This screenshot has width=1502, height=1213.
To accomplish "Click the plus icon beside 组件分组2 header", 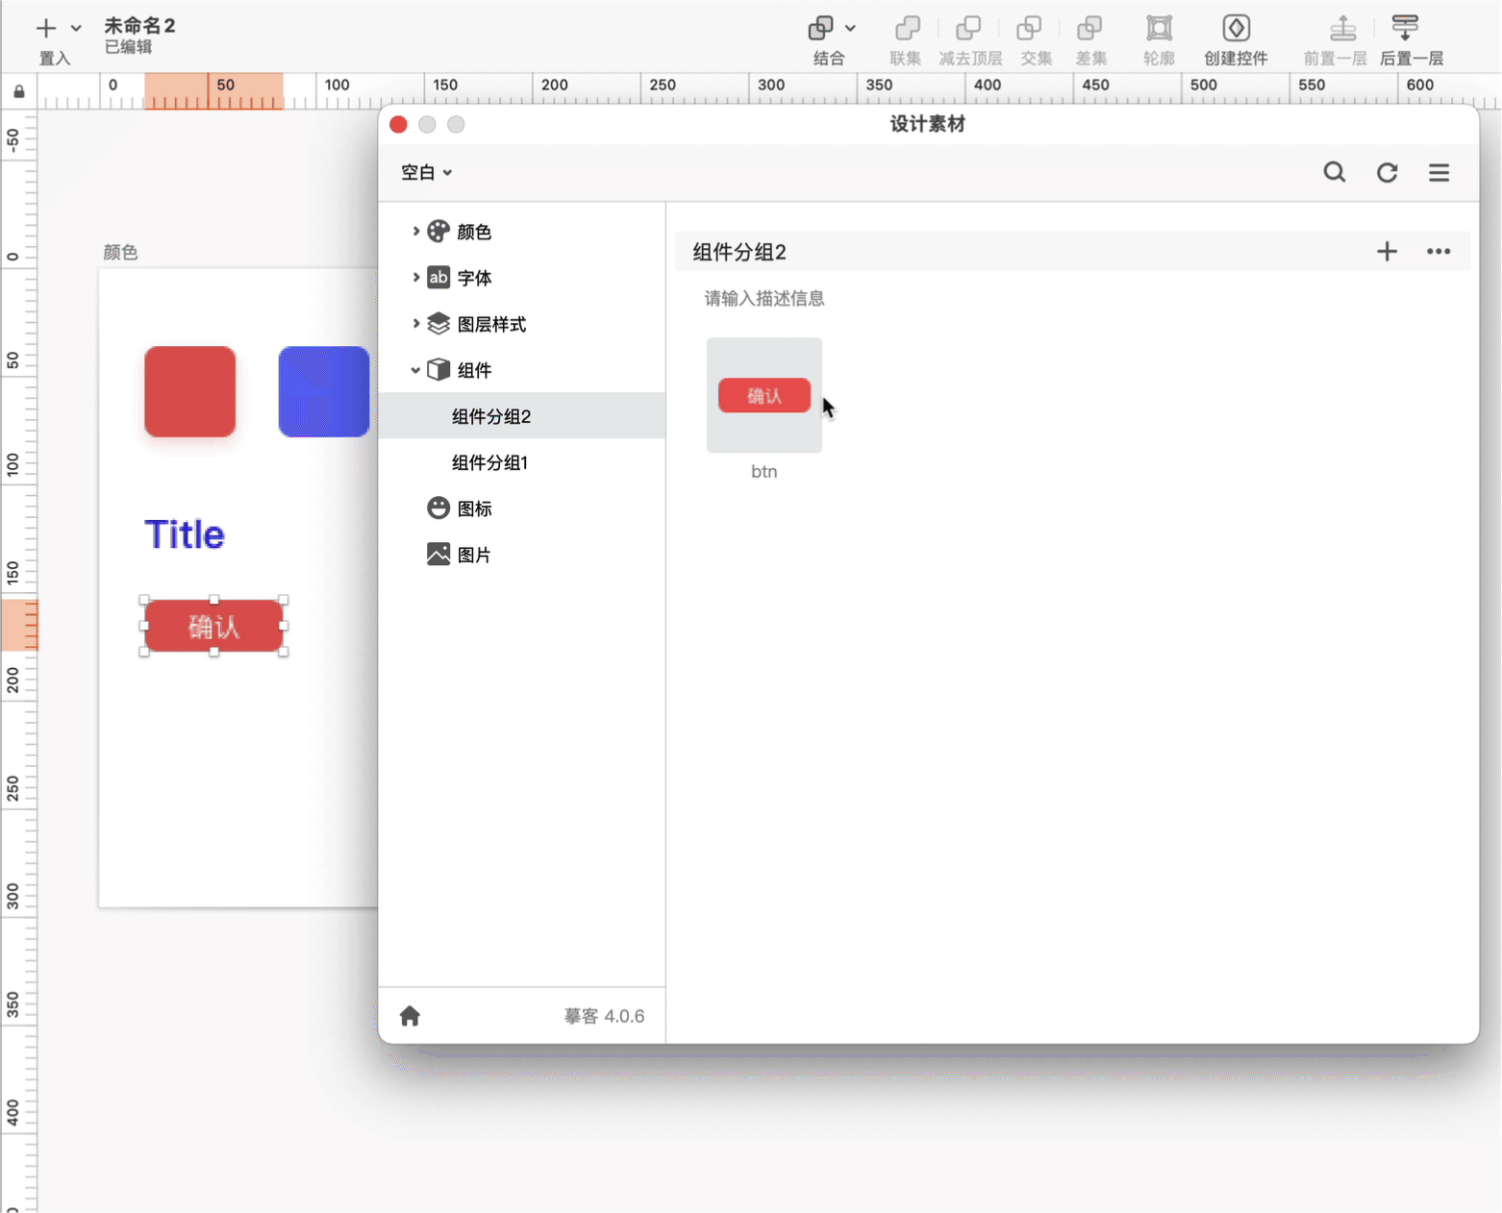I will tap(1387, 252).
